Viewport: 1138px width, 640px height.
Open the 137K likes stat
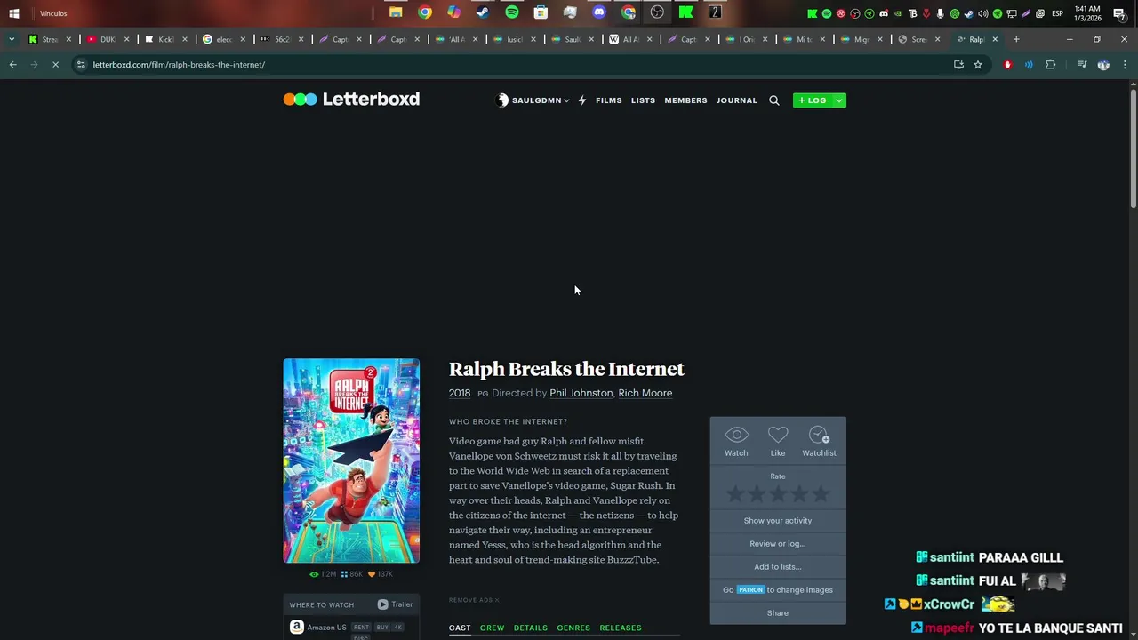[381, 574]
